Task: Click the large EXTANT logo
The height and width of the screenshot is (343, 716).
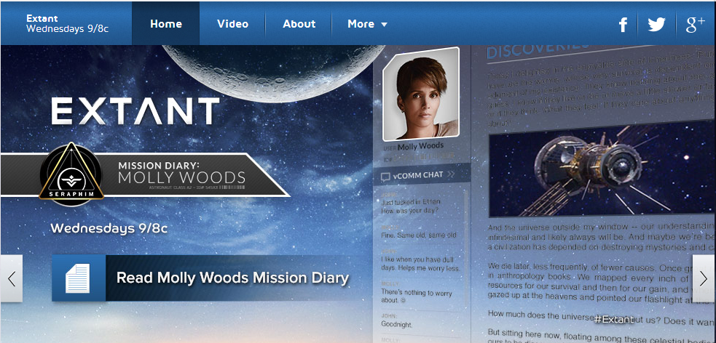Action: (x=135, y=112)
